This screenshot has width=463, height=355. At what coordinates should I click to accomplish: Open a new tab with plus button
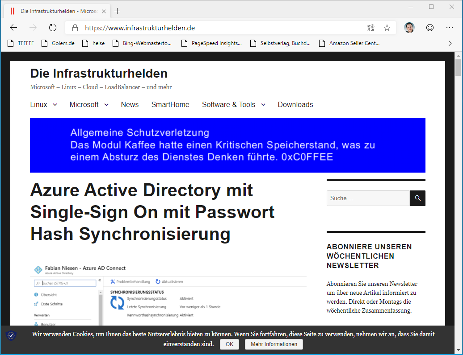[117, 11]
